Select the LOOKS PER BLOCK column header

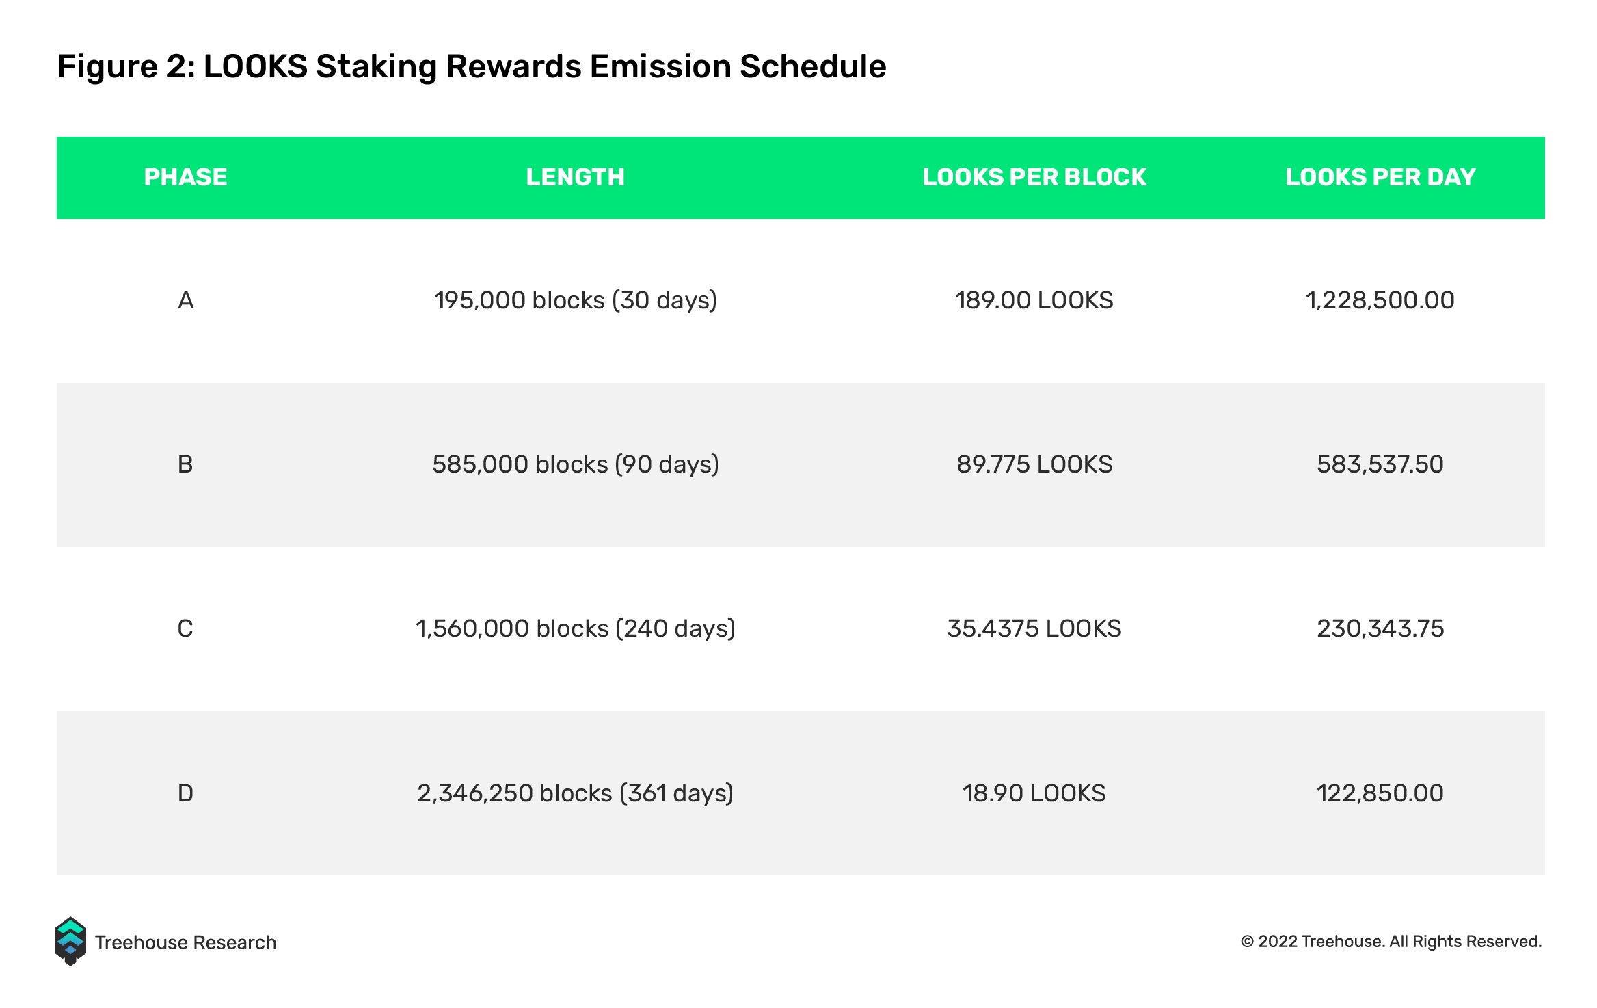coord(1034,177)
